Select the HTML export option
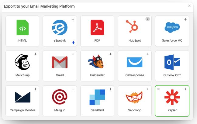The height and width of the screenshot is (124, 197). [x=22, y=31]
